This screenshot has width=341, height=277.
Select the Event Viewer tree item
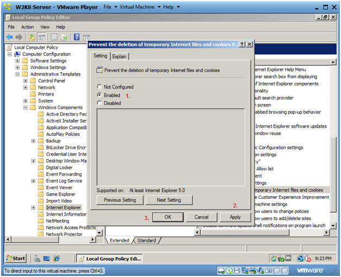point(59,187)
